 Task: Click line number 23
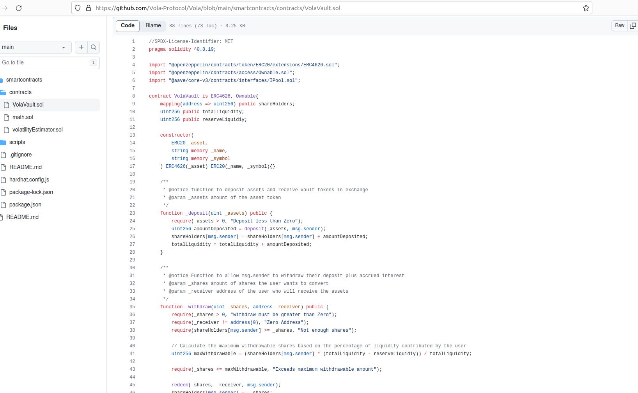(x=132, y=213)
